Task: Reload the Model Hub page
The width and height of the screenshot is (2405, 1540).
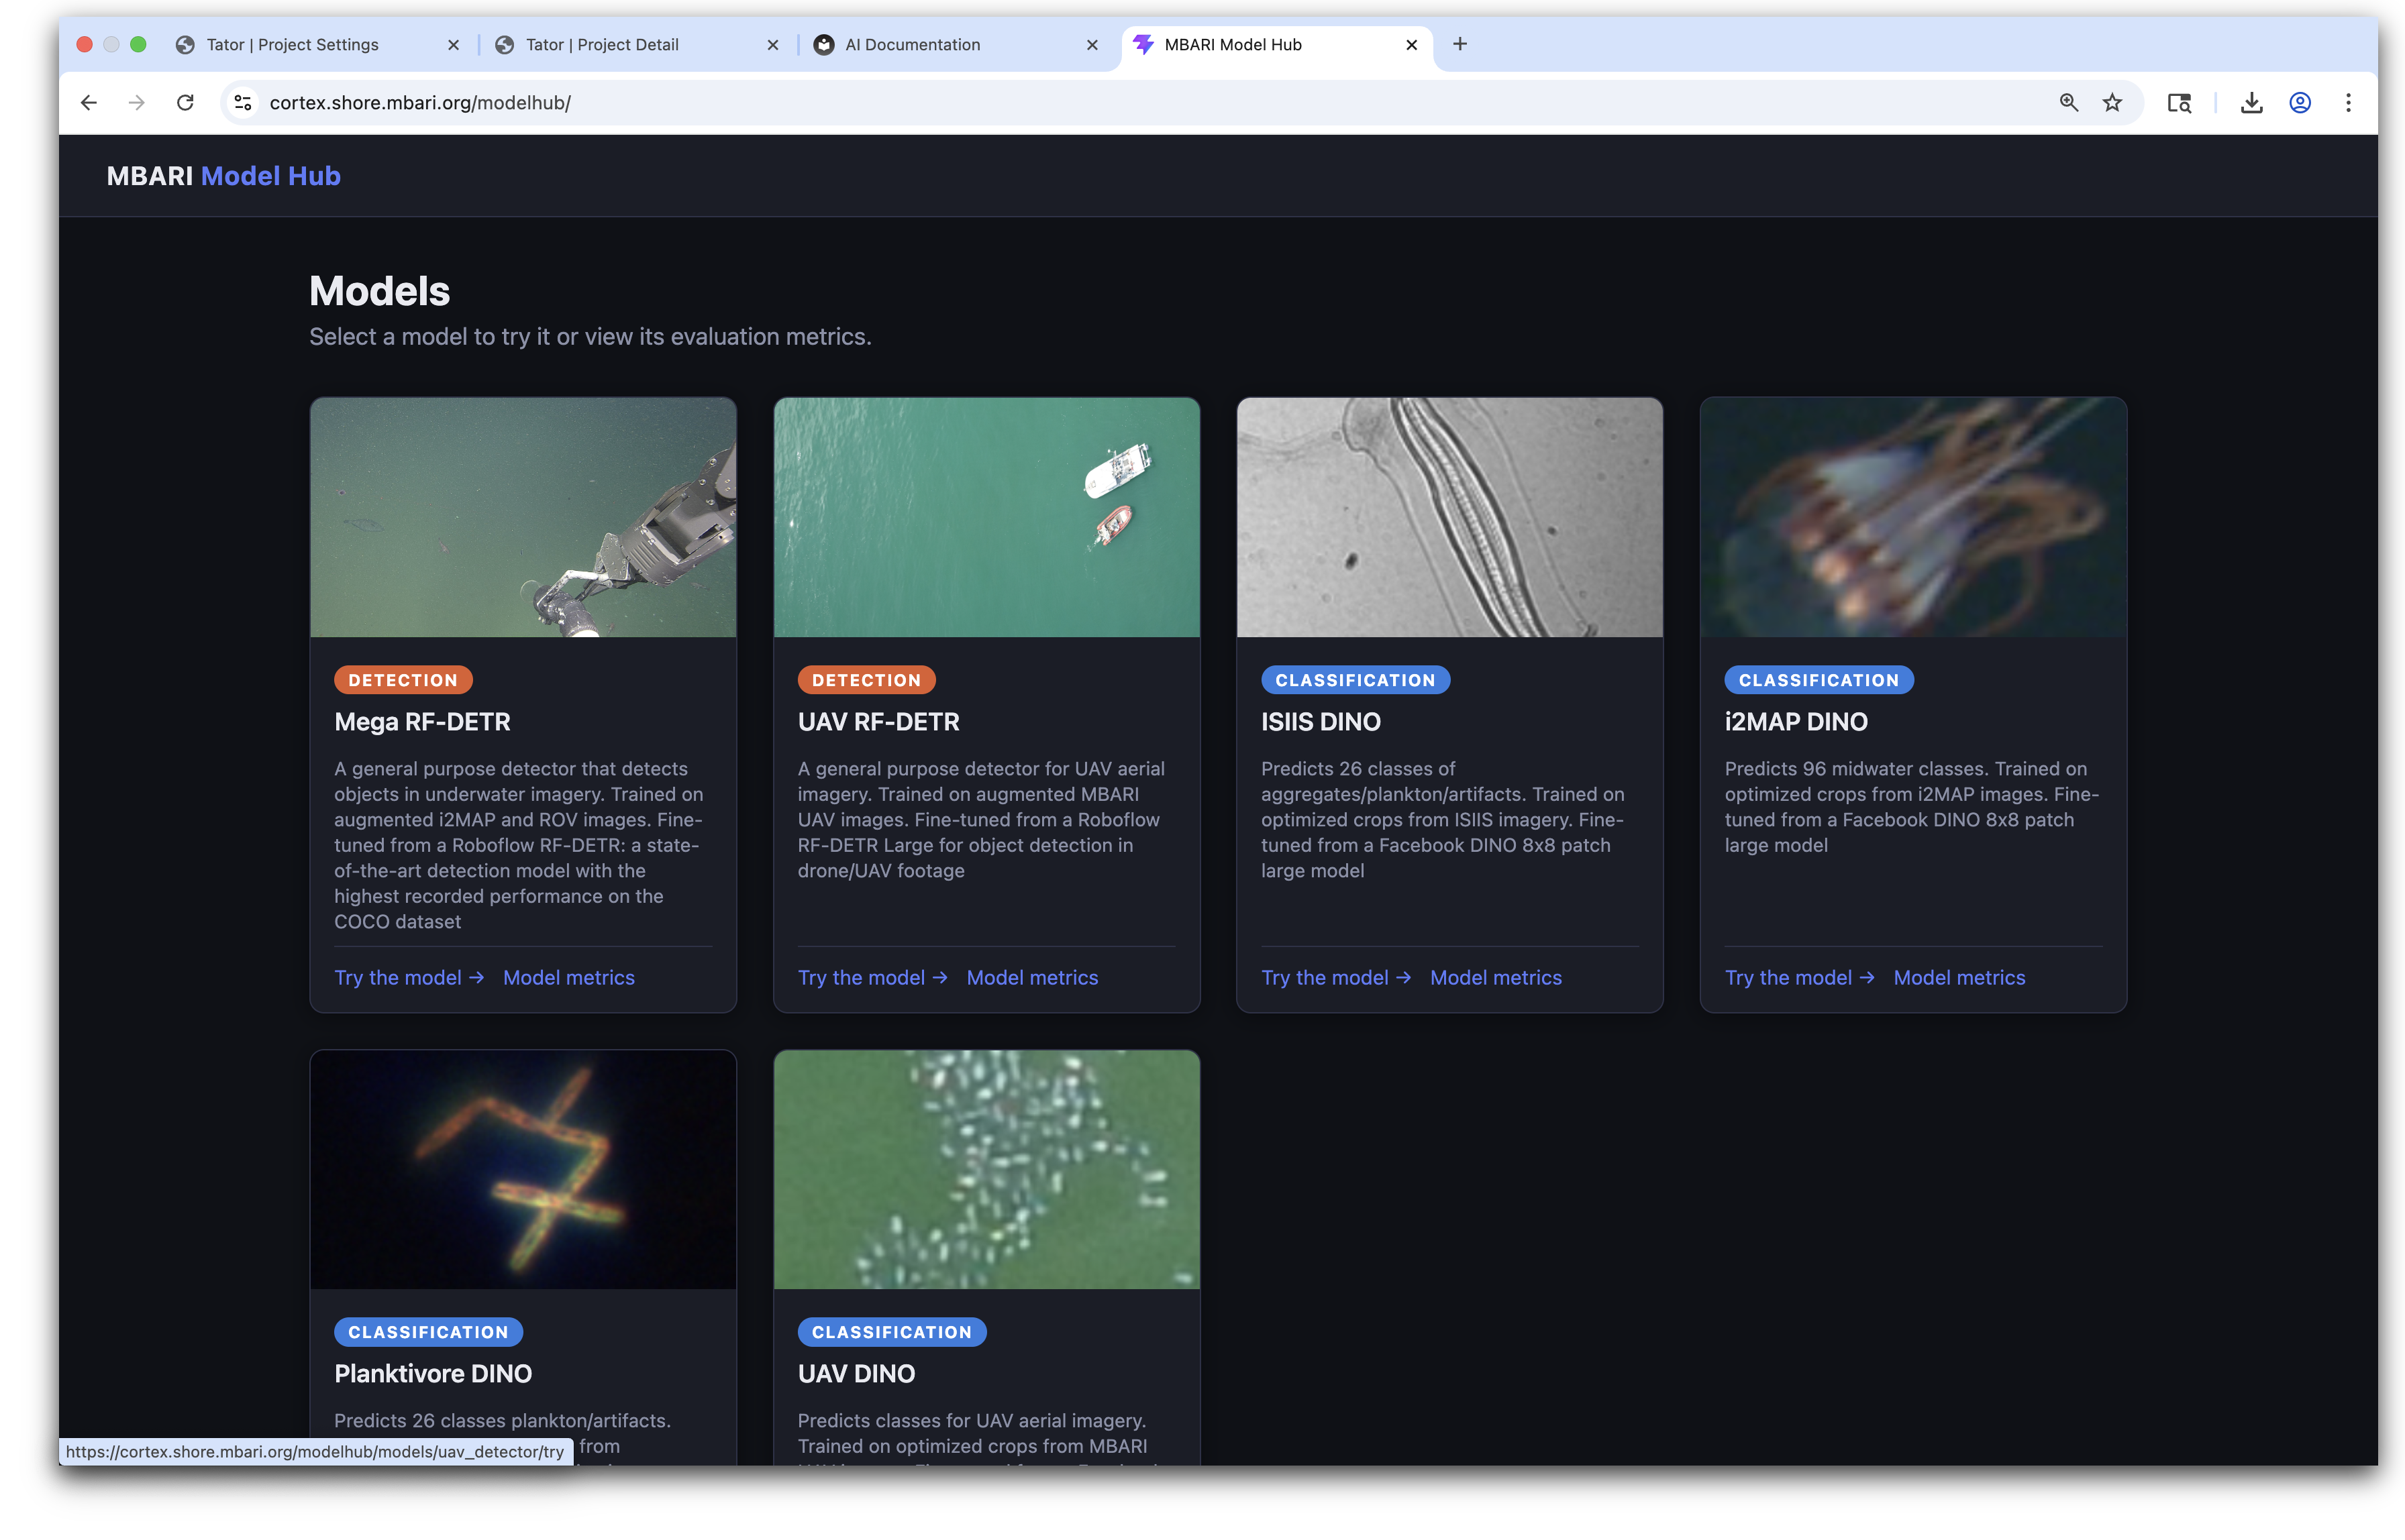Action: (185, 103)
